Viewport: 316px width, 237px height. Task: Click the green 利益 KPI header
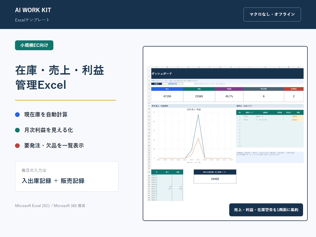(x=199, y=89)
